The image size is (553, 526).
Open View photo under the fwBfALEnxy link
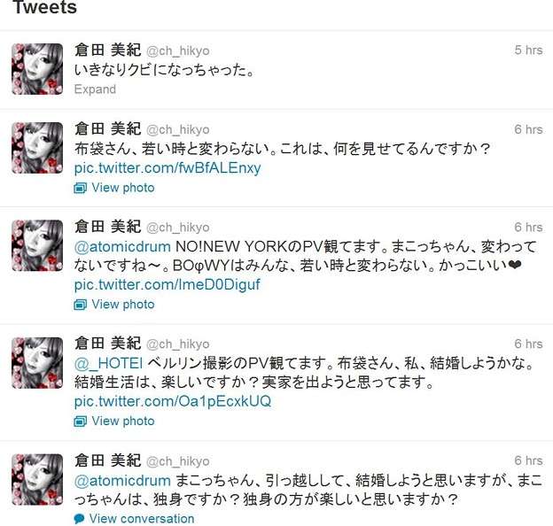point(123,188)
